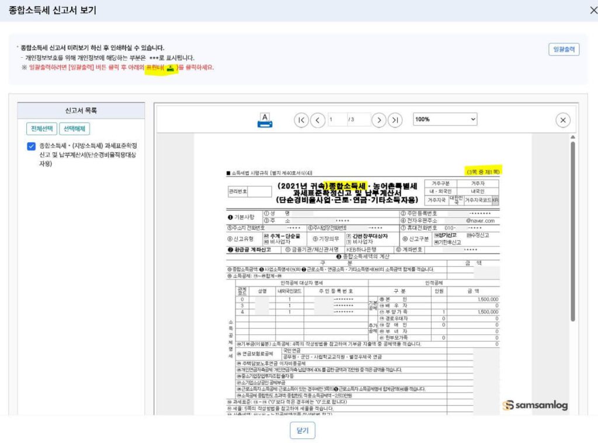This screenshot has height=443, width=598.
Task: Go to first page of report
Action: 301,120
